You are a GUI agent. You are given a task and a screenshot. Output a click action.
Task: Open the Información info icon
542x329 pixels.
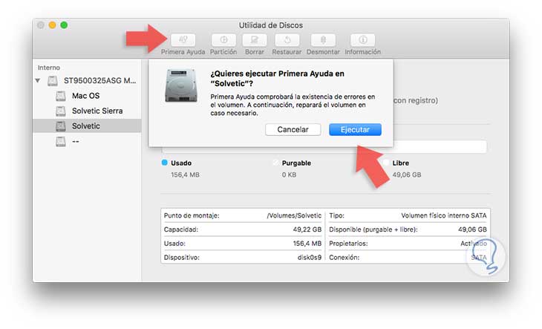coord(362,40)
